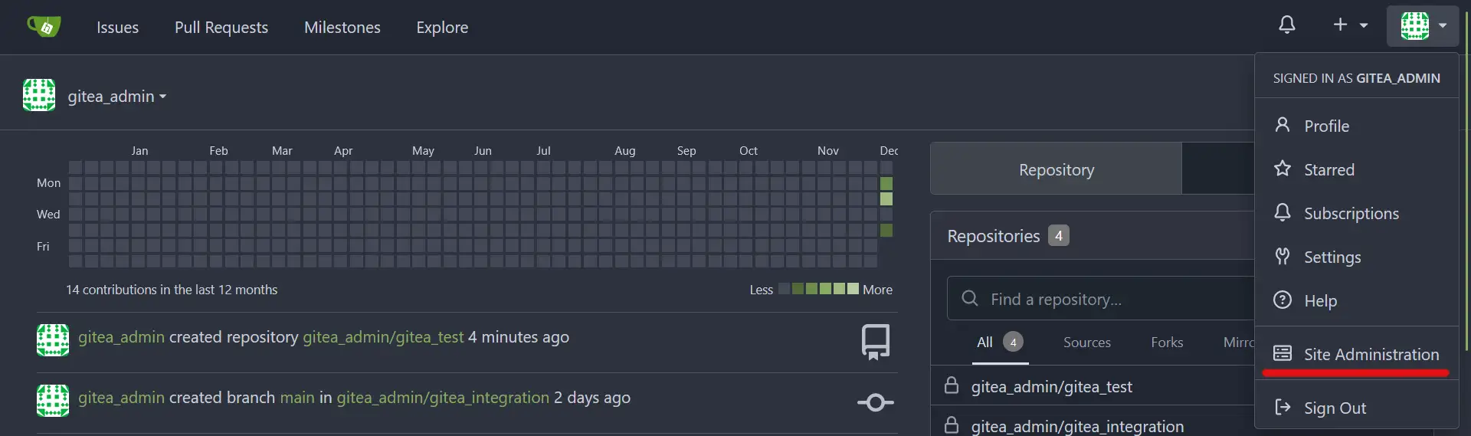1471x436 pixels.
Task: Click the 14 contributions summary text
Action: [x=172, y=290]
